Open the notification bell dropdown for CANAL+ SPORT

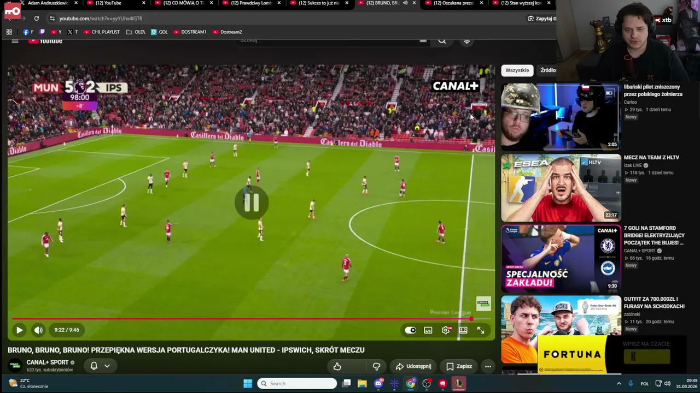pyautogui.click(x=100, y=366)
